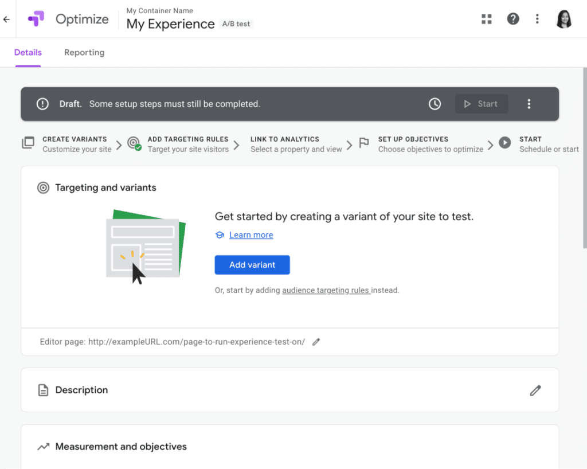Open the help question mark icon

[x=513, y=19]
